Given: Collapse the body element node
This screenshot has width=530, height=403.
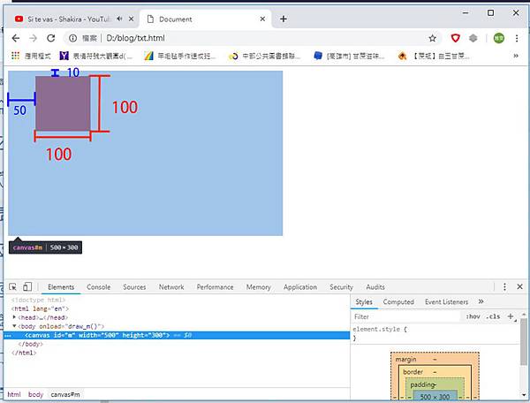Looking at the screenshot, I should point(14,326).
